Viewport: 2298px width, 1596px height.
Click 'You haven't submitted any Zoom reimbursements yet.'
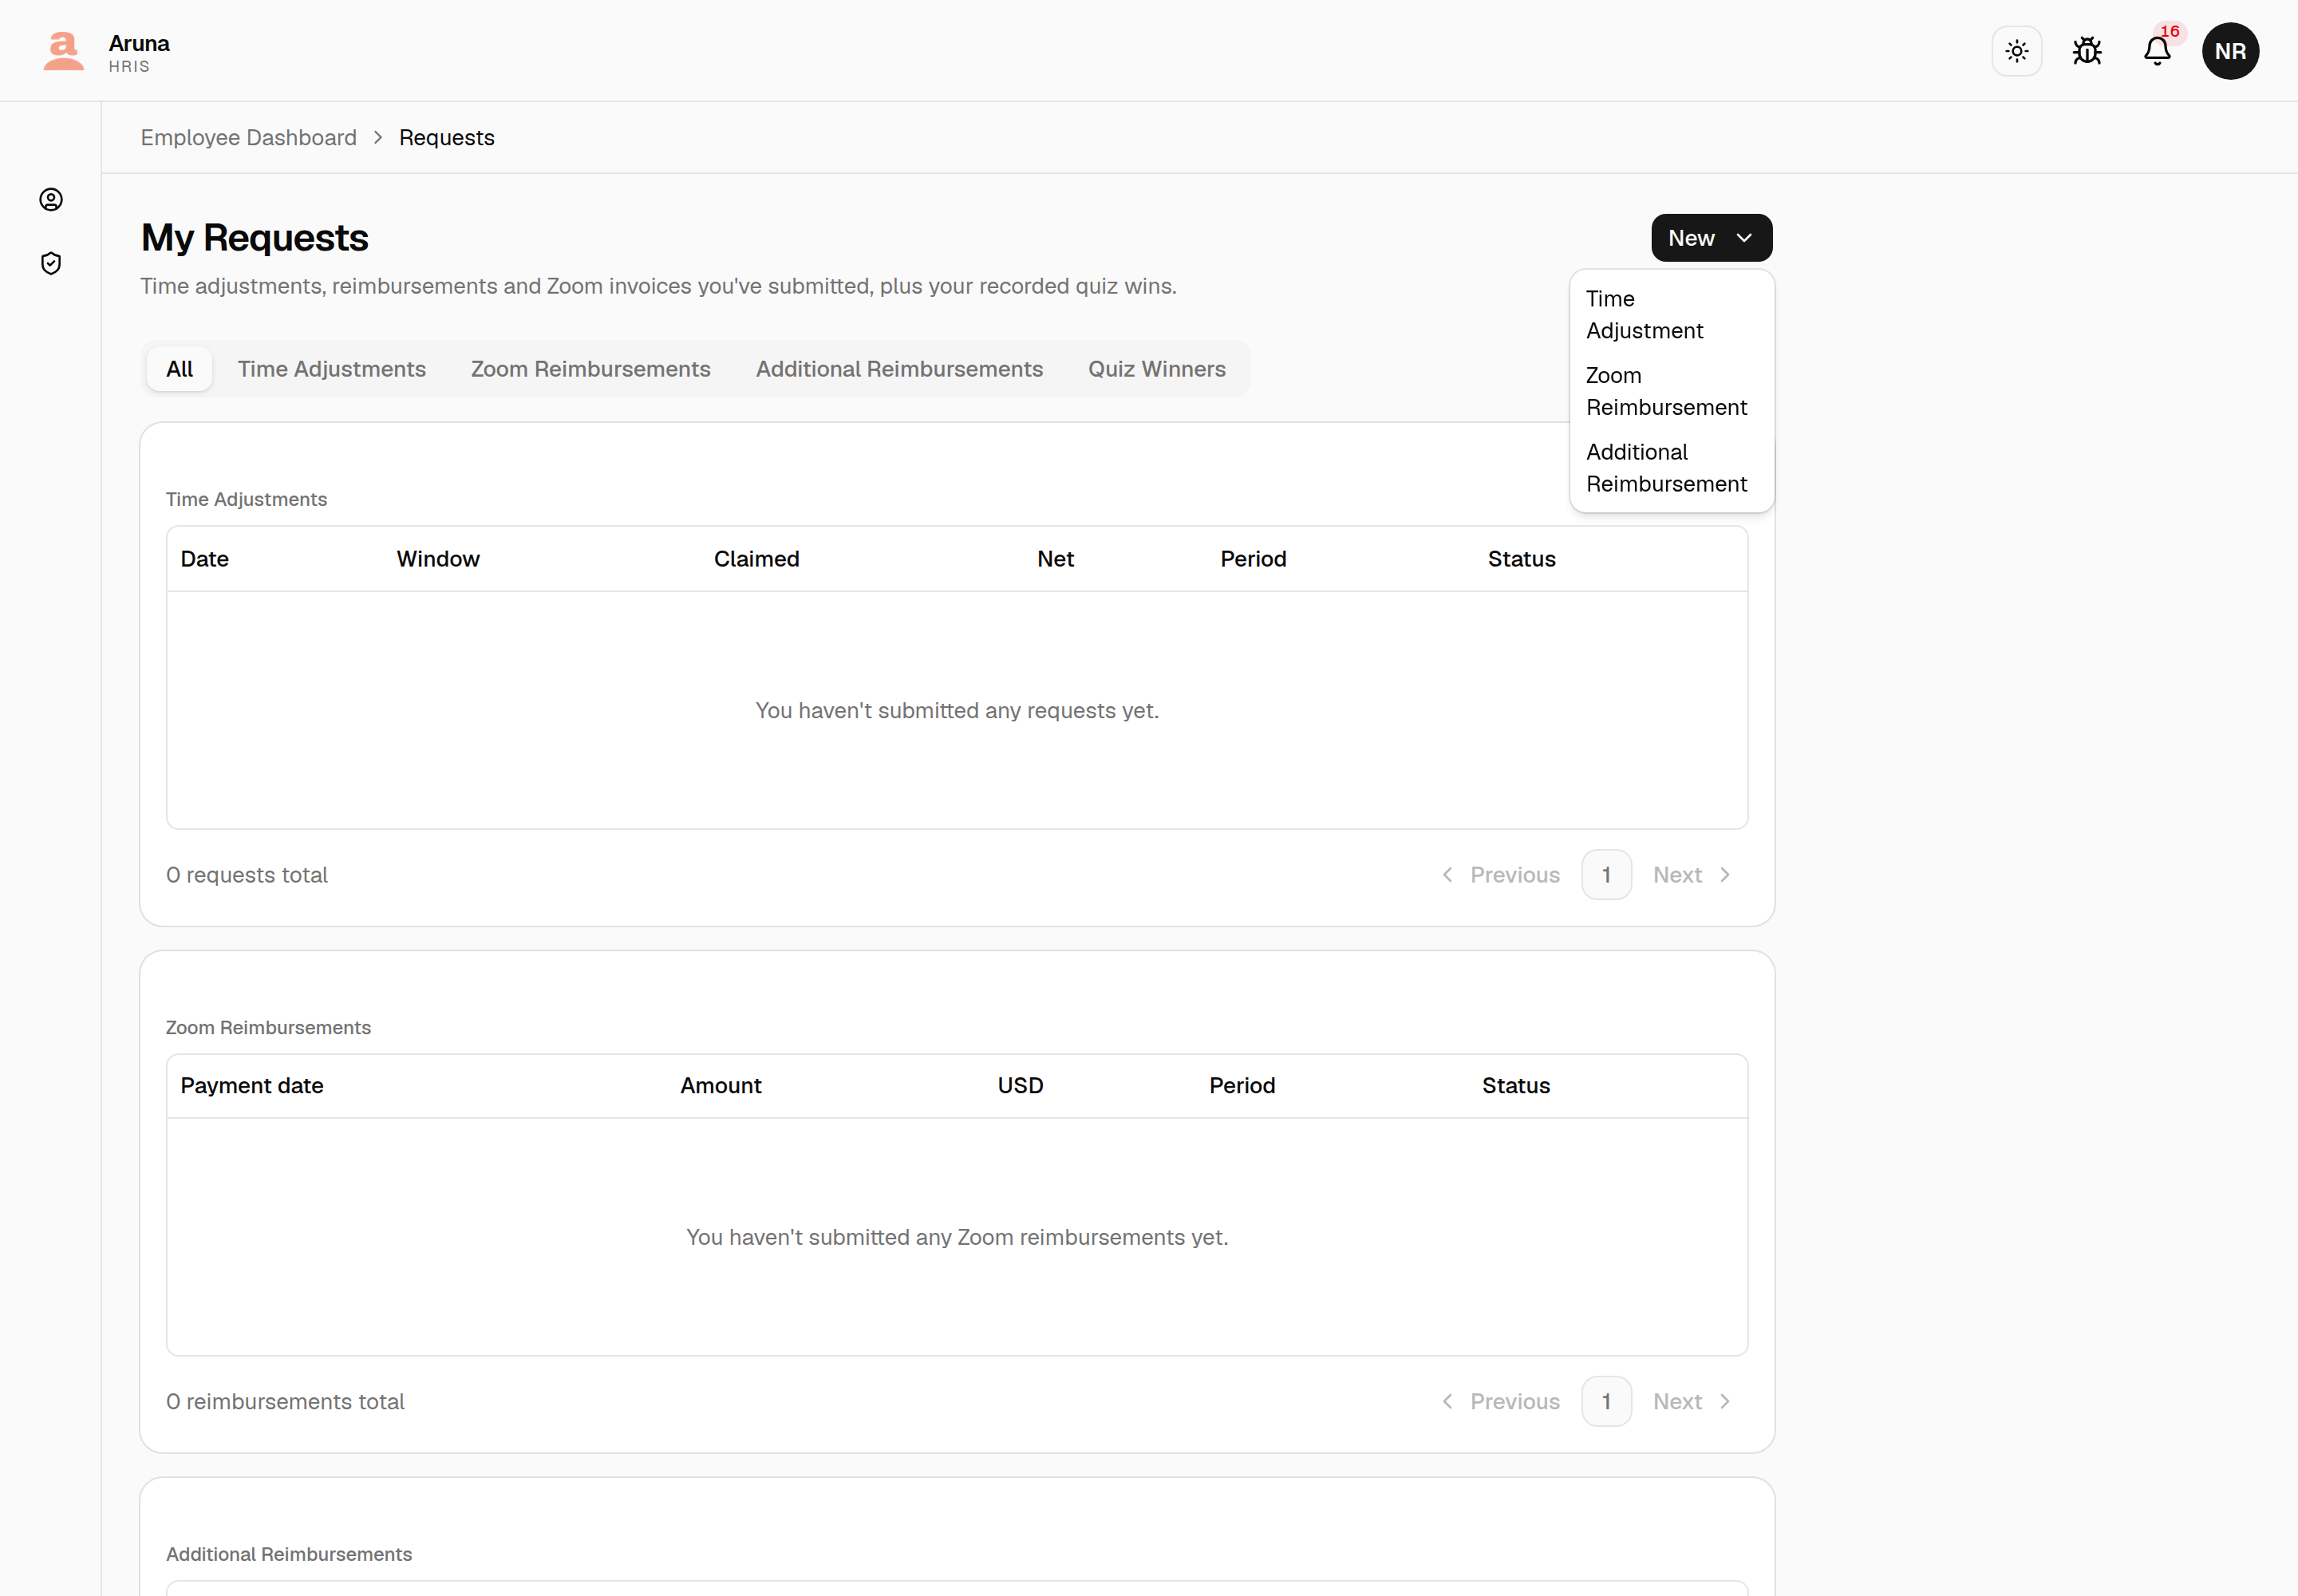[957, 1238]
